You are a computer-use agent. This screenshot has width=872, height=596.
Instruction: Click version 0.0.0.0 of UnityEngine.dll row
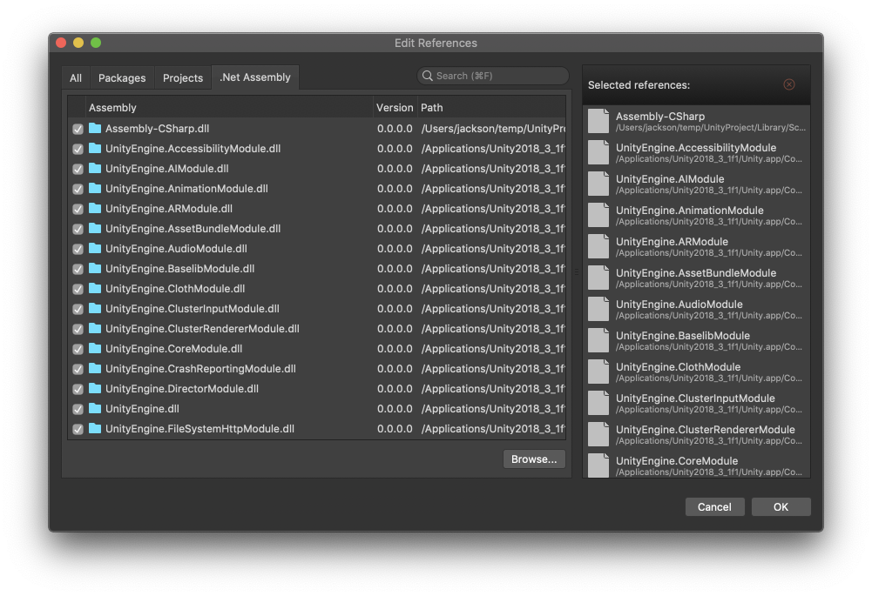[395, 408]
